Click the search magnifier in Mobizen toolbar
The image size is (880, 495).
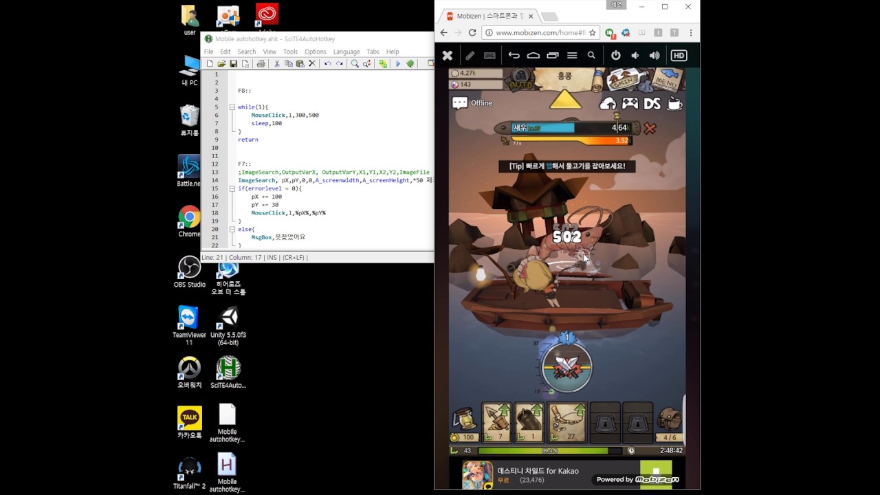[591, 56]
